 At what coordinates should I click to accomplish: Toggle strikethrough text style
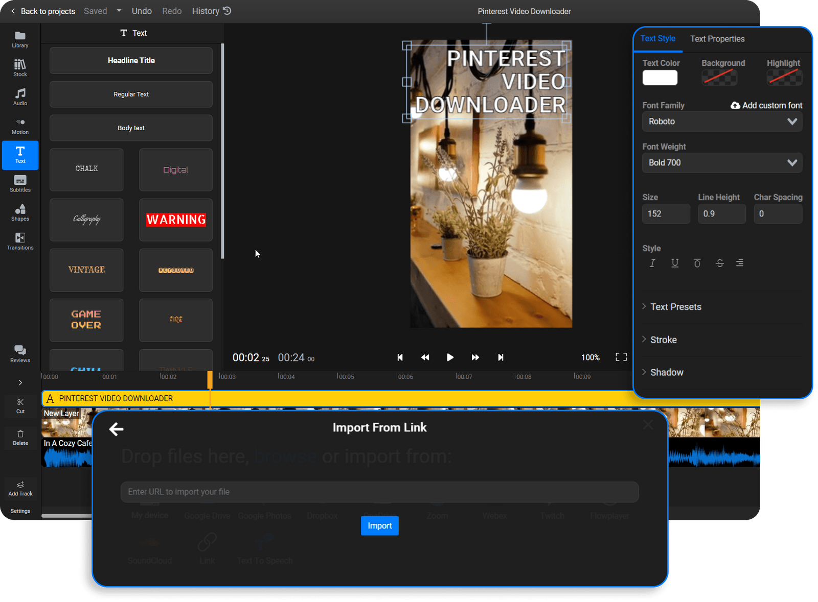click(x=719, y=263)
